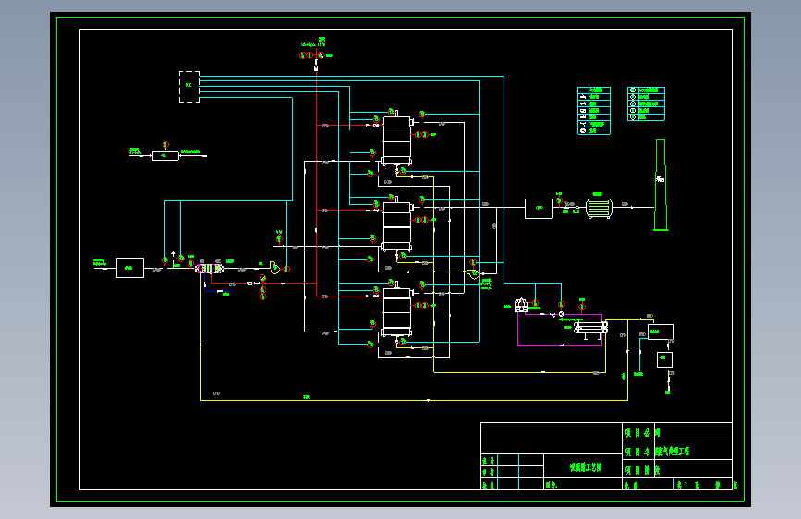
Task: Select the boiler symbol left of magenta loop
Action: [x=521, y=306]
